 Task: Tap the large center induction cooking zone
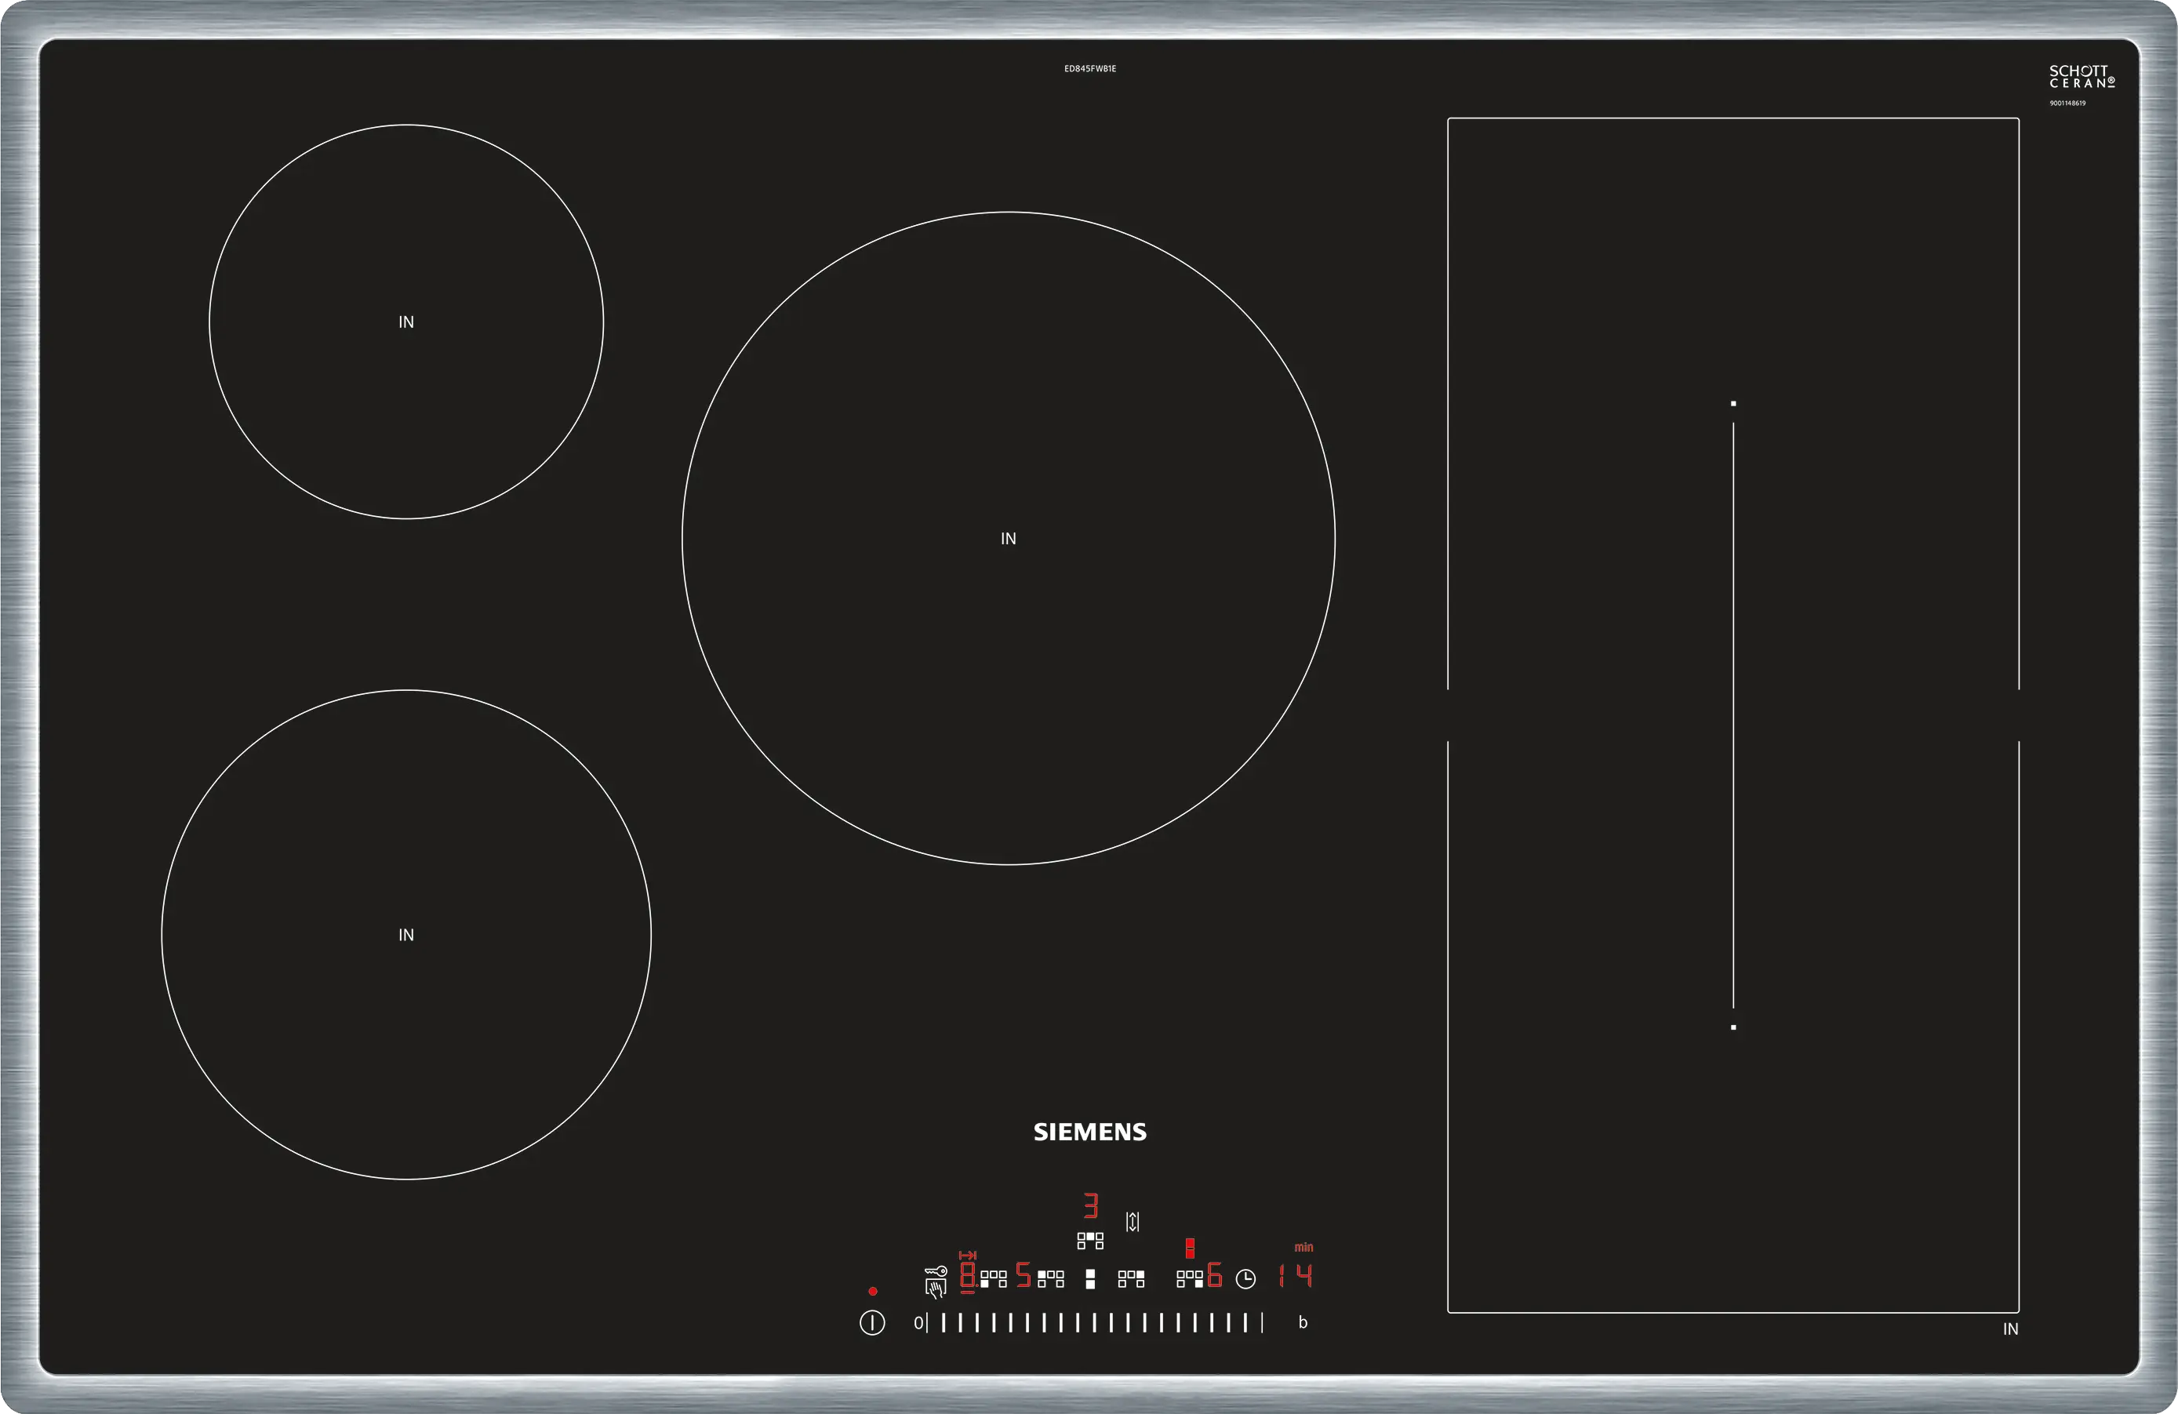point(1008,538)
